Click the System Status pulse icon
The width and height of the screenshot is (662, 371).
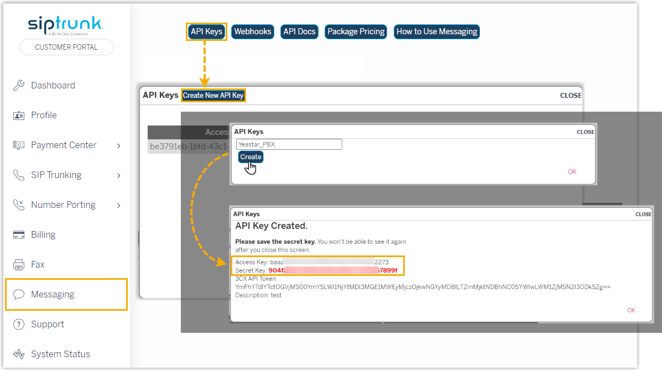pos(19,354)
